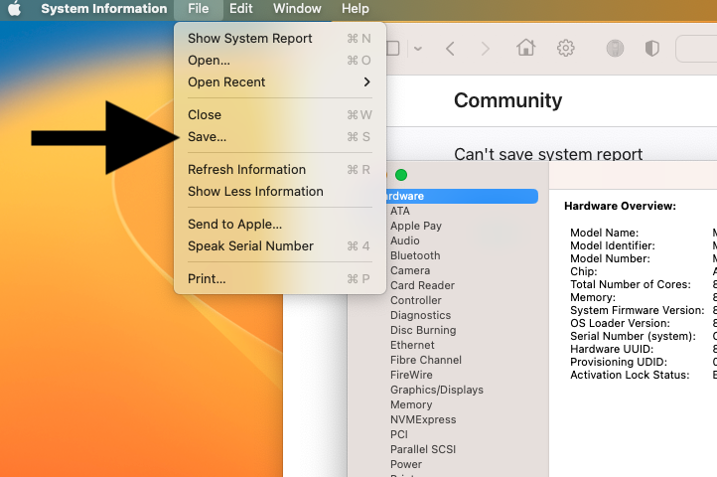Select Graphics/Displays in sidebar
This screenshot has width=717, height=477.
pos(437,390)
